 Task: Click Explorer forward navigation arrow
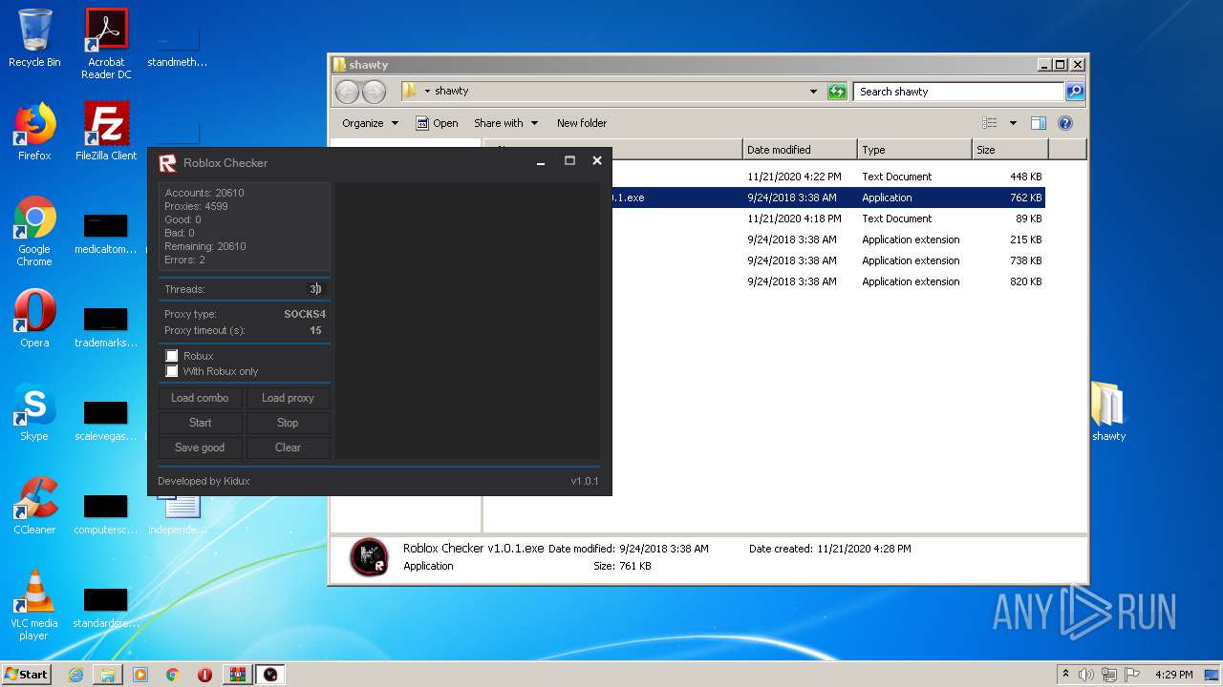374,92
